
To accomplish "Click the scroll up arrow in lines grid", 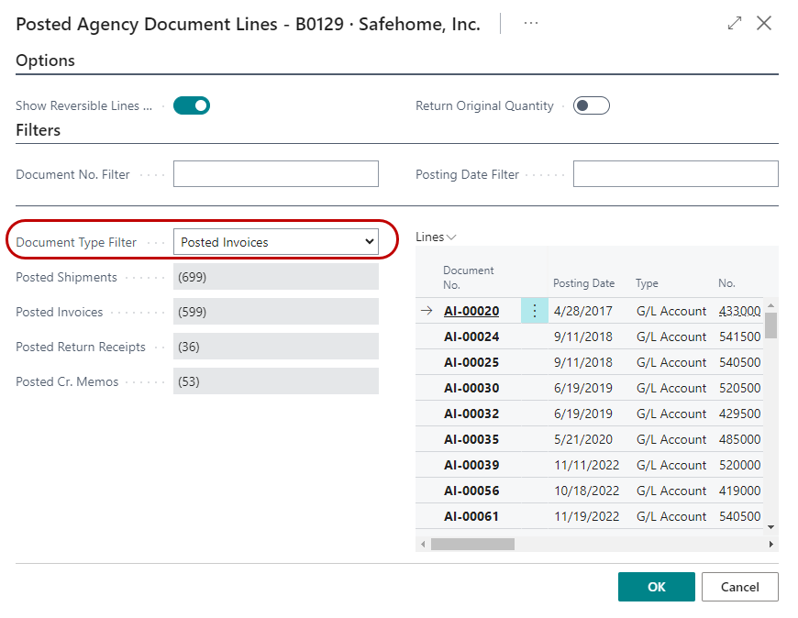I will pyautogui.click(x=770, y=305).
